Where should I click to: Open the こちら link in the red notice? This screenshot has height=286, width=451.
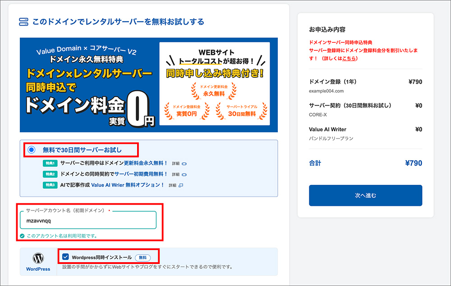349,58
